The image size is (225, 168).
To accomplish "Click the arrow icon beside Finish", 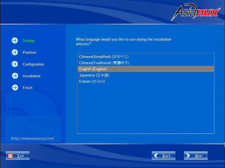I will point(15,88).
